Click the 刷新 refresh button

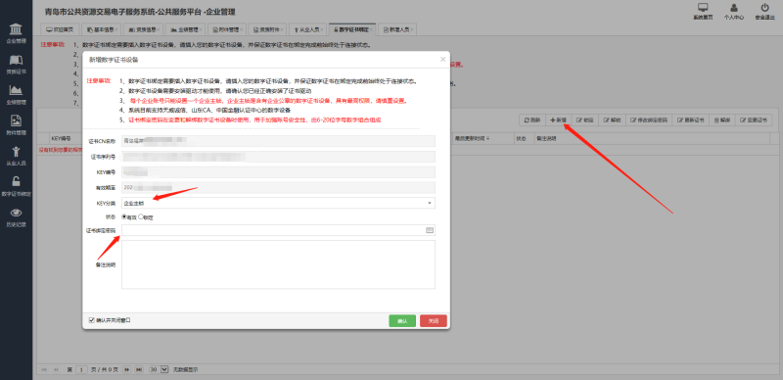531,120
